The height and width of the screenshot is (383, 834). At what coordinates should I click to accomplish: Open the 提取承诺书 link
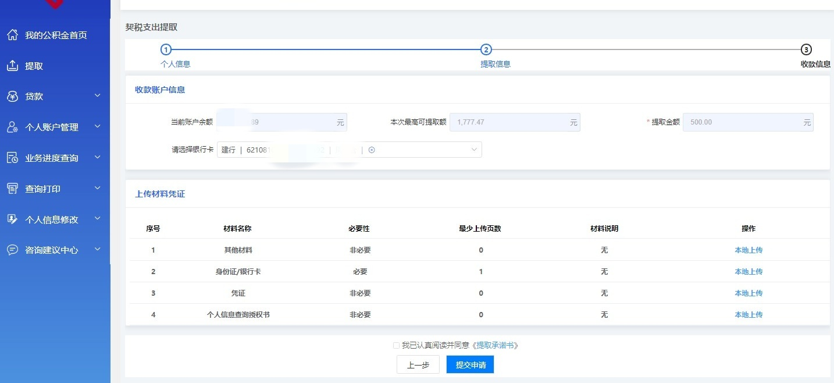[x=495, y=345]
